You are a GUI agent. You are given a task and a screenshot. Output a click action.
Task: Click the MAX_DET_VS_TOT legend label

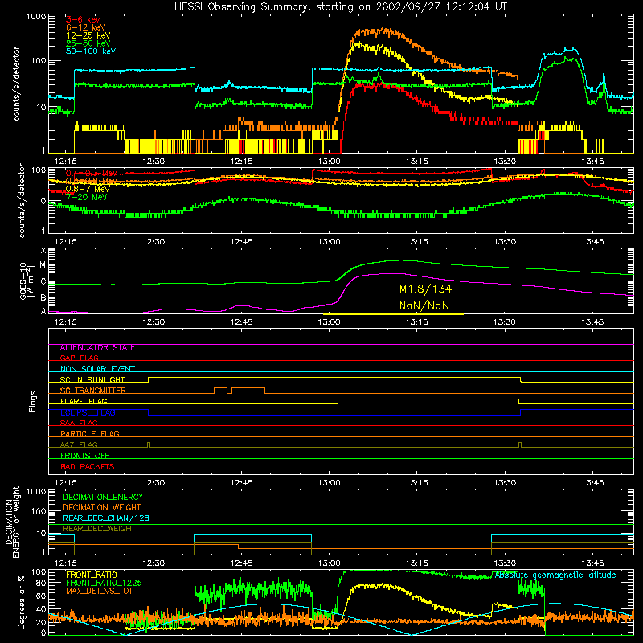(100, 591)
